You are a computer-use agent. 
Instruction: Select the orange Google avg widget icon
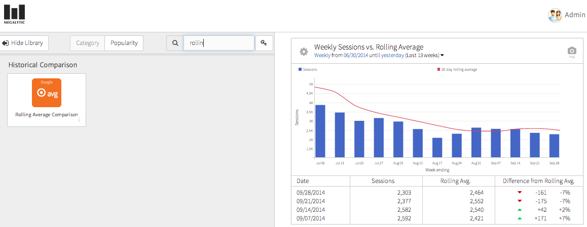47,93
